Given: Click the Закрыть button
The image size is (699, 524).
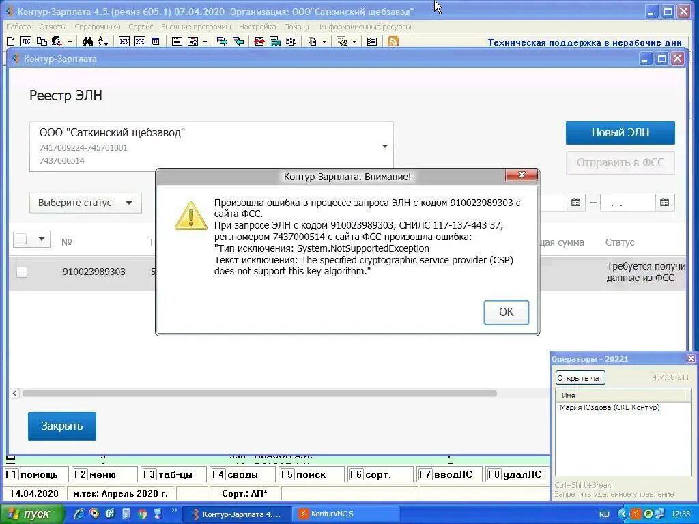Looking at the screenshot, I should [62, 426].
